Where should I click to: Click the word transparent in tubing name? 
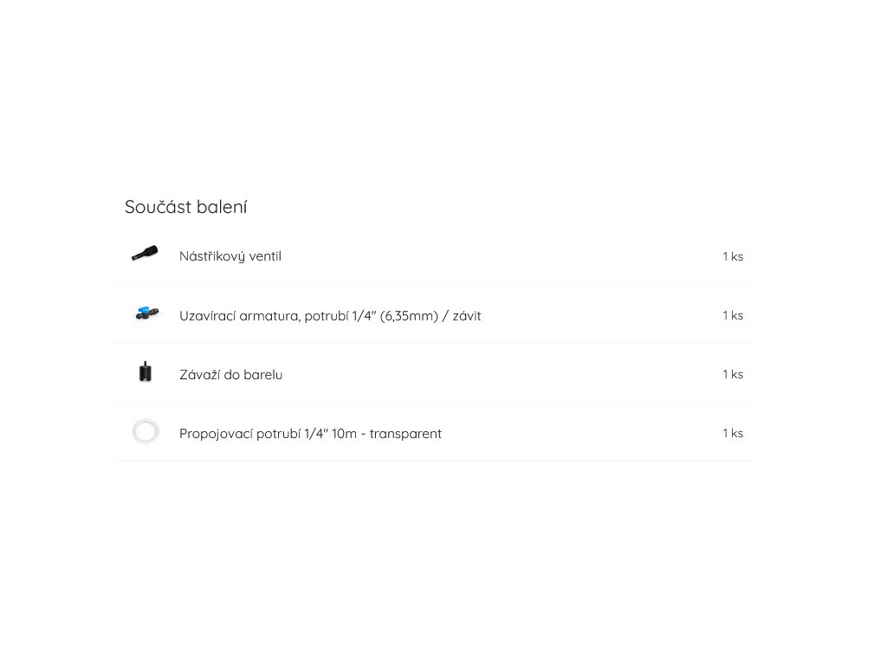[405, 434]
